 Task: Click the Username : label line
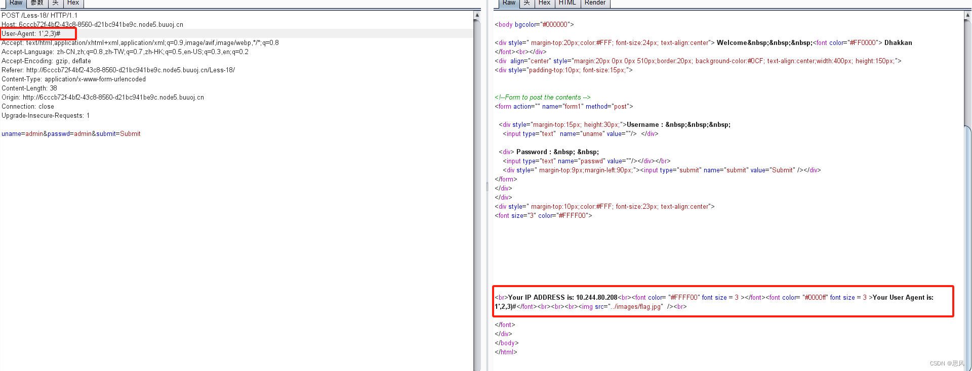point(615,125)
